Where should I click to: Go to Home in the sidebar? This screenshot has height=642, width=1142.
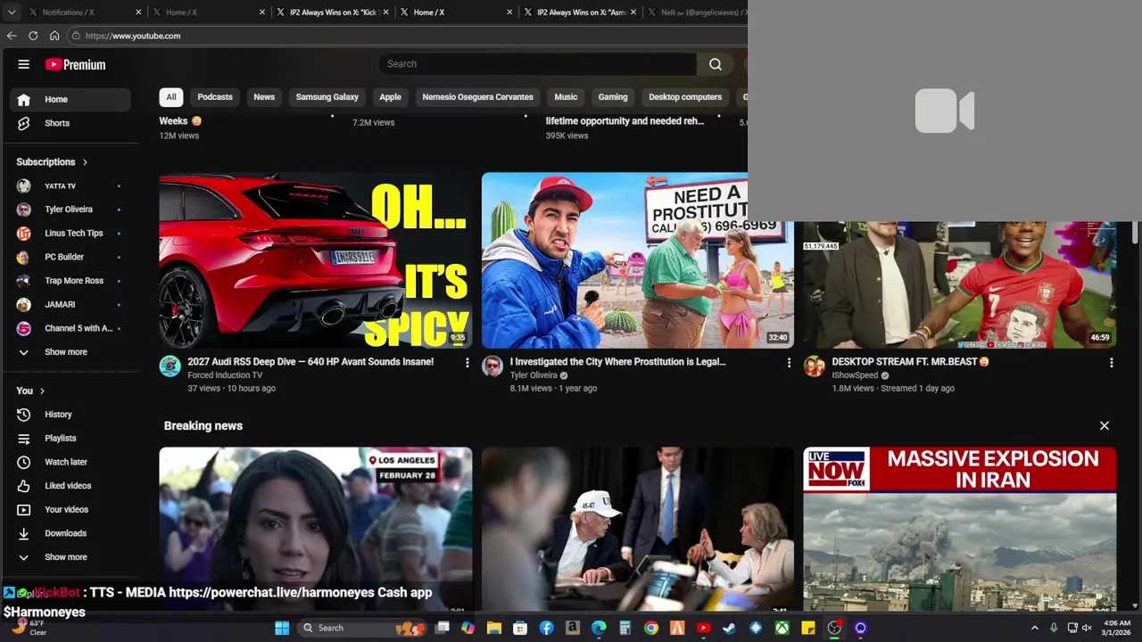coord(70,99)
